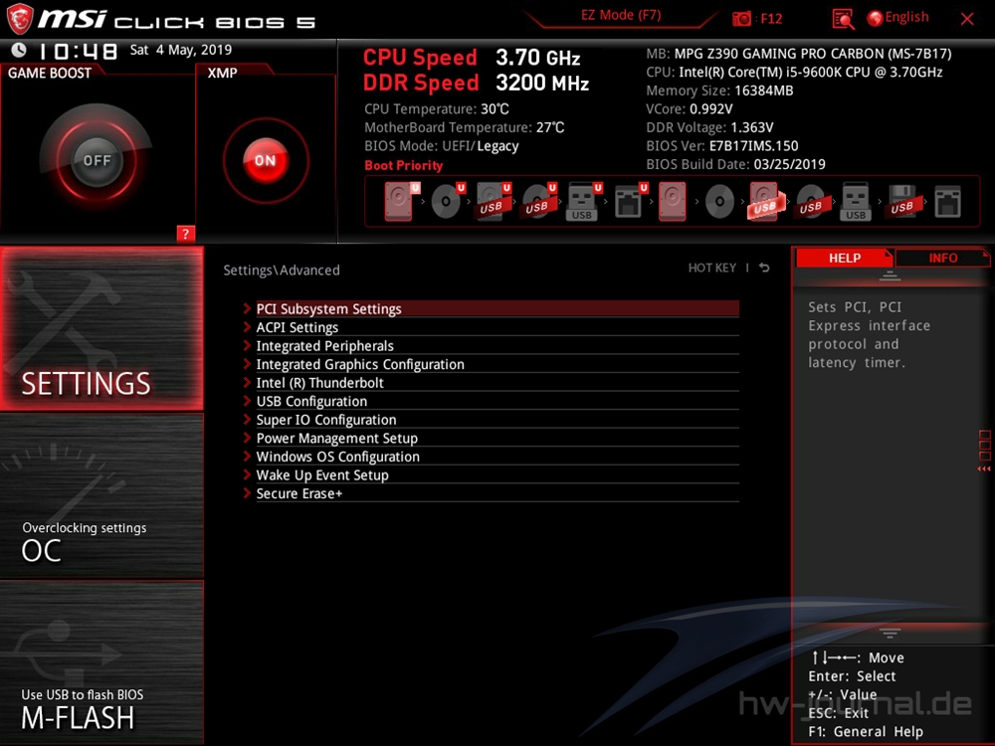Take a screenshot with the F12 camera icon
Image resolution: width=995 pixels, height=746 pixels.
[741, 18]
